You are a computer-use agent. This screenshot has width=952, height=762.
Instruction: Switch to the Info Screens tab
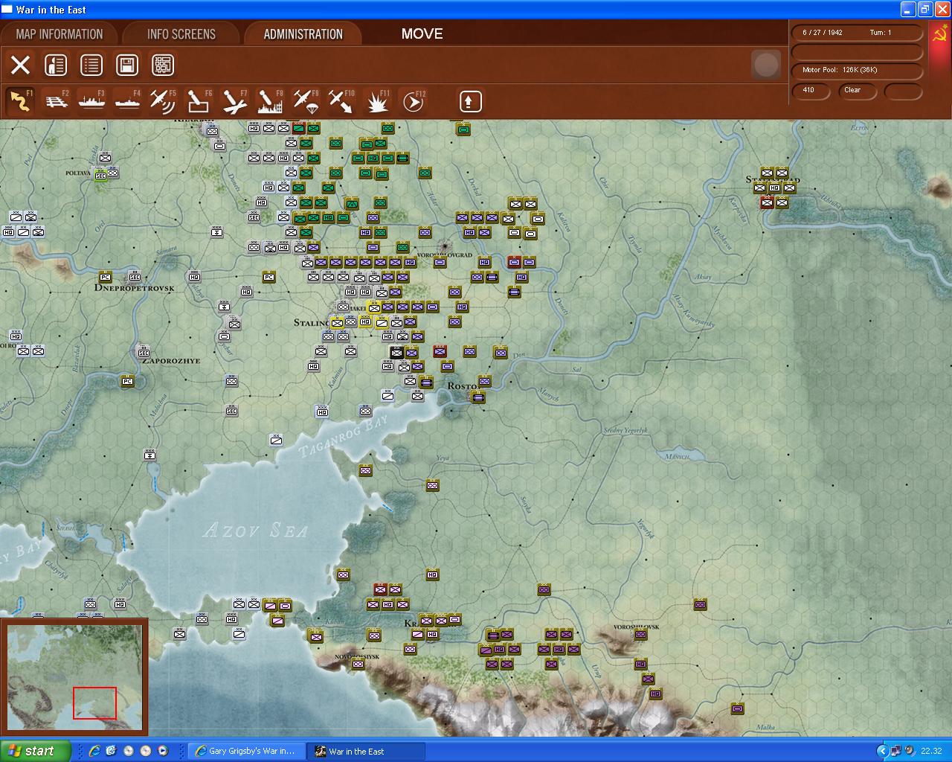181,34
